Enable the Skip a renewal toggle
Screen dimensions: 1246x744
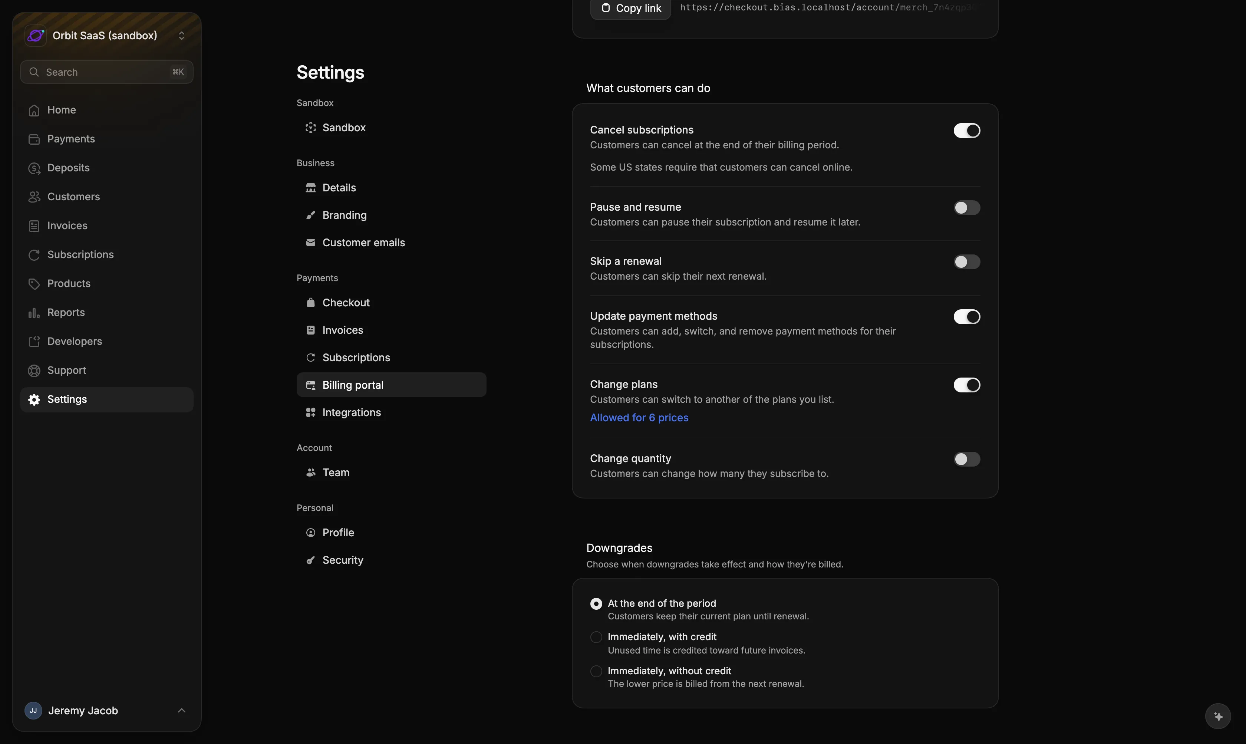[967, 262]
